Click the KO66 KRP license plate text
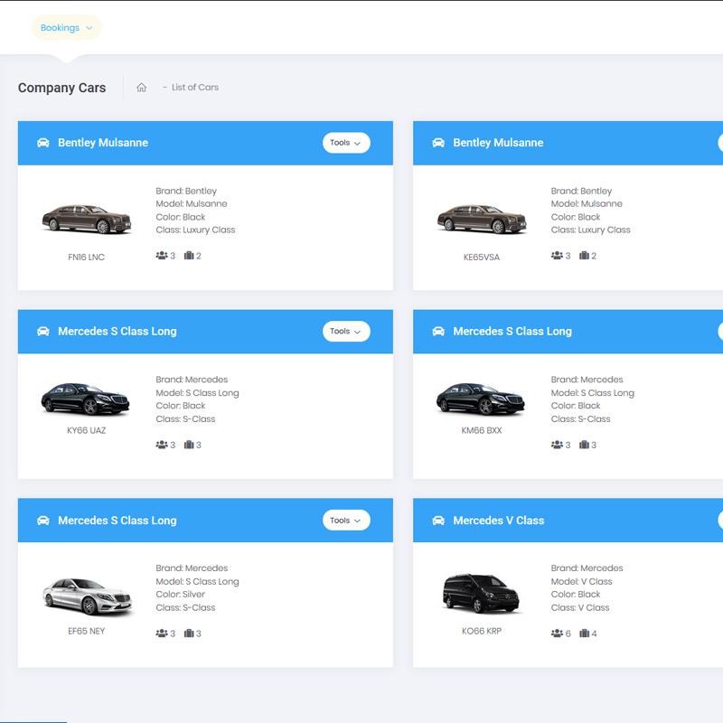 tap(482, 631)
